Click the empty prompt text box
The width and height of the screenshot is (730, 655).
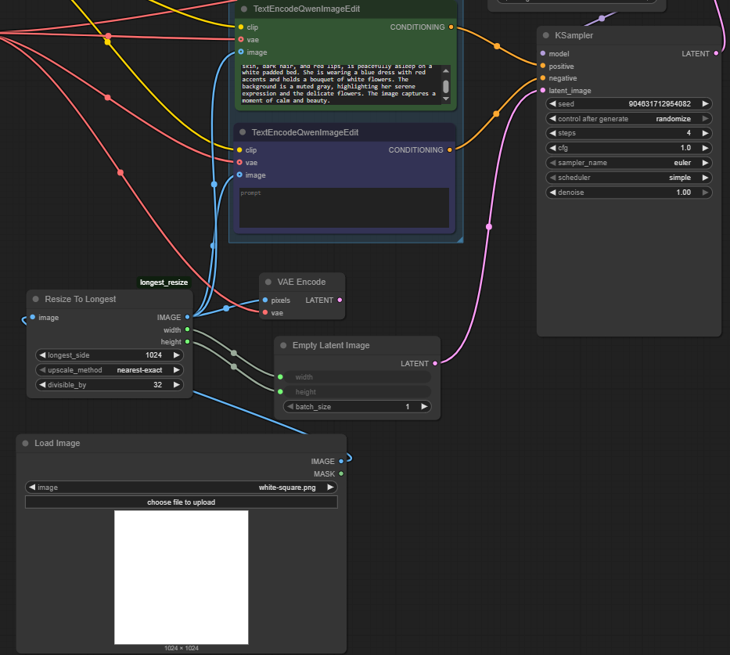344,207
